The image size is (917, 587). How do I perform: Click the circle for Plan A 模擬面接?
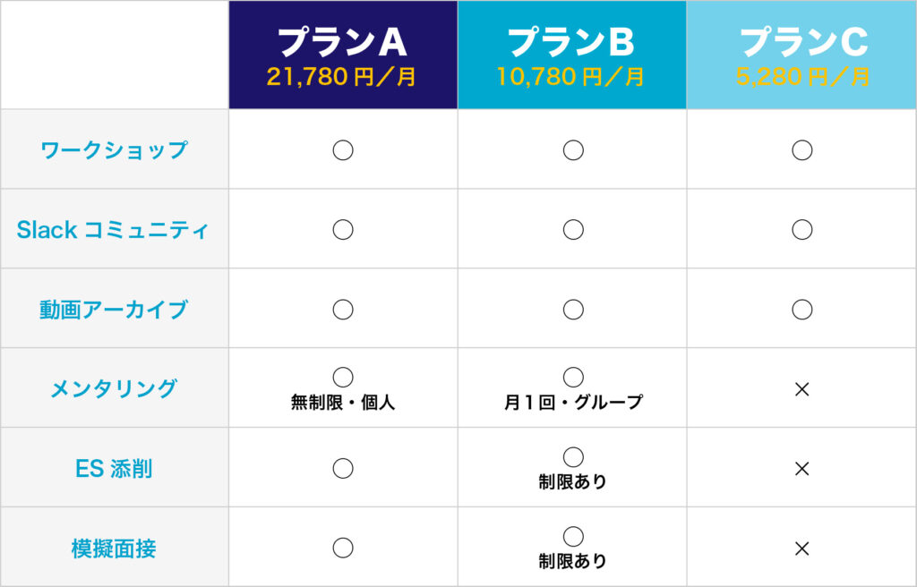[343, 548]
